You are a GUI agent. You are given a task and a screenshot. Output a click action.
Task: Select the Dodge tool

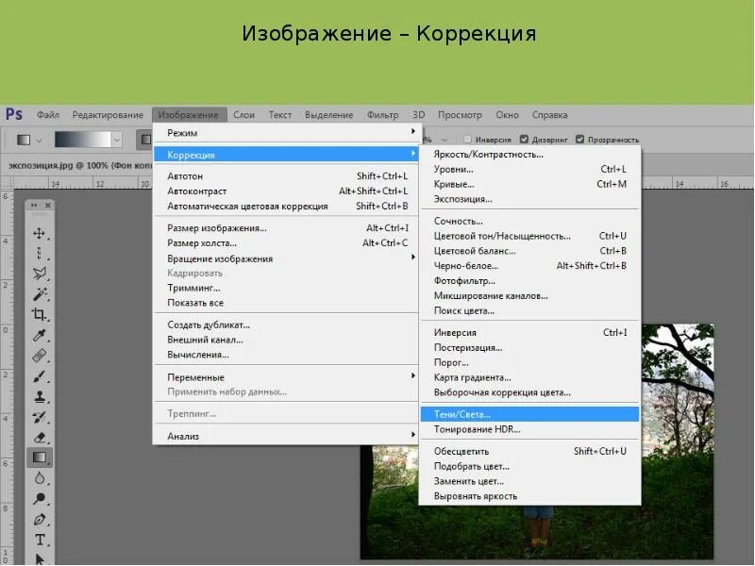coord(39,499)
